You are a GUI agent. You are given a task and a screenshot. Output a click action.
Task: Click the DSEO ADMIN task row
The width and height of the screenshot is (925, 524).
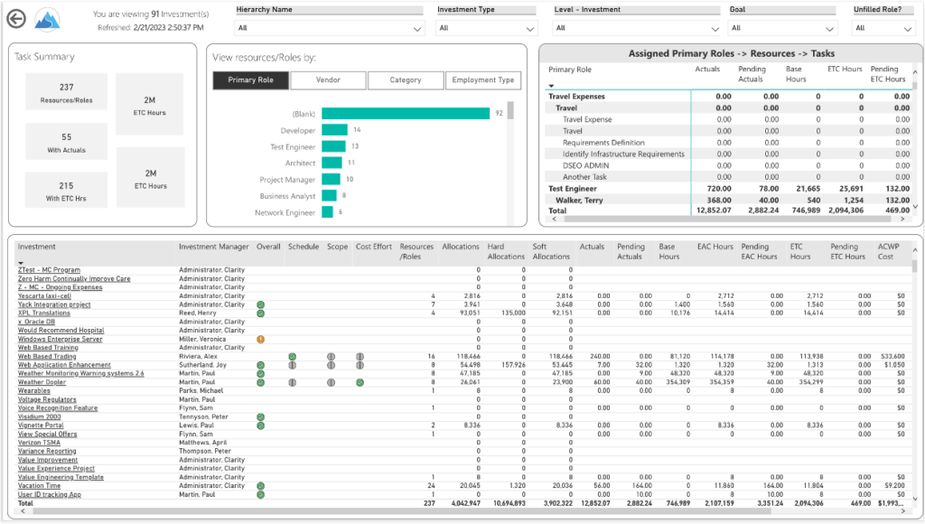tap(729, 166)
